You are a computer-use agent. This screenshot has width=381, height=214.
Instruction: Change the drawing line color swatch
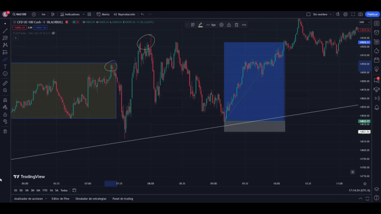point(200,25)
